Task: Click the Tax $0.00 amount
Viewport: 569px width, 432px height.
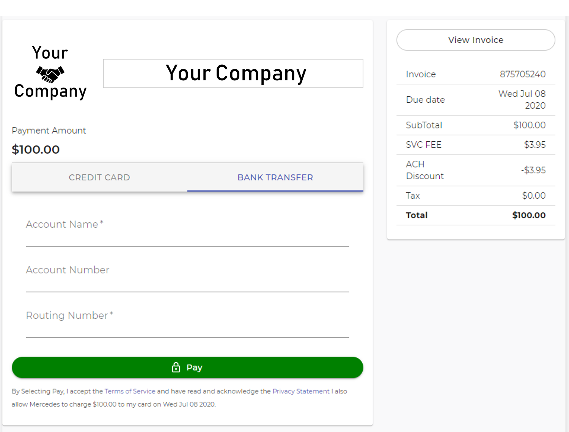Action: [533, 196]
